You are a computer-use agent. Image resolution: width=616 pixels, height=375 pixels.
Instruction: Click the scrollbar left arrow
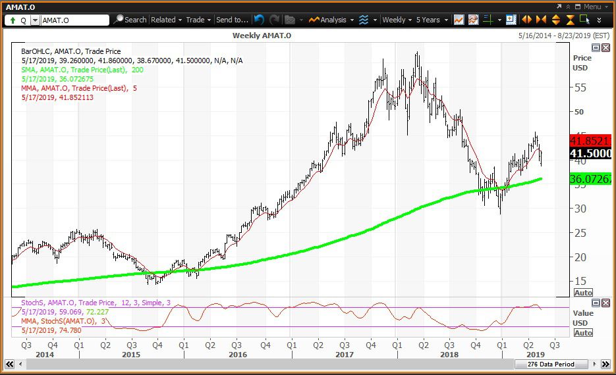(x=20, y=364)
